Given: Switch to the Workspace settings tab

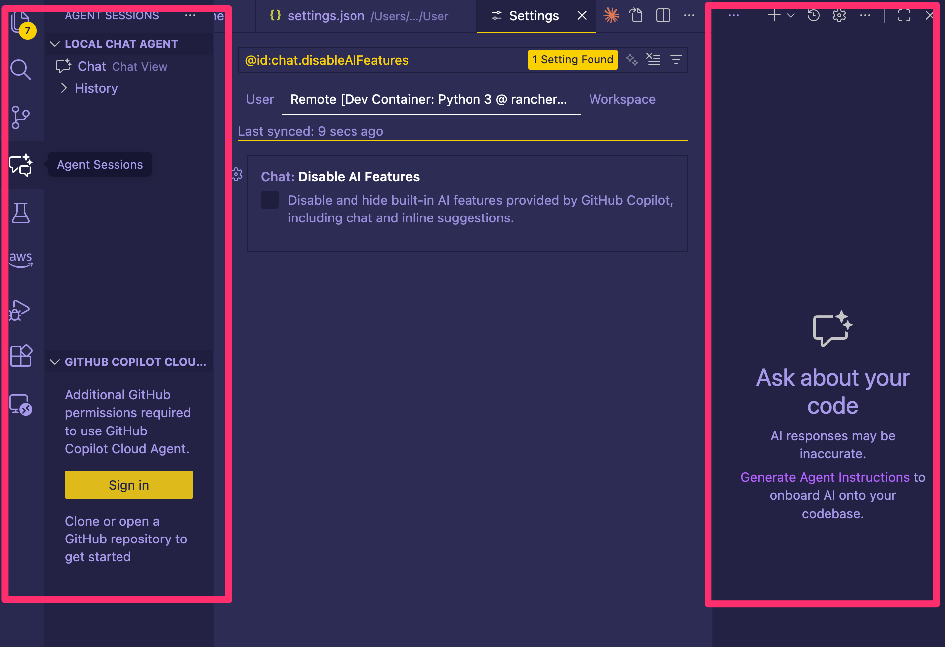Looking at the screenshot, I should coord(622,99).
